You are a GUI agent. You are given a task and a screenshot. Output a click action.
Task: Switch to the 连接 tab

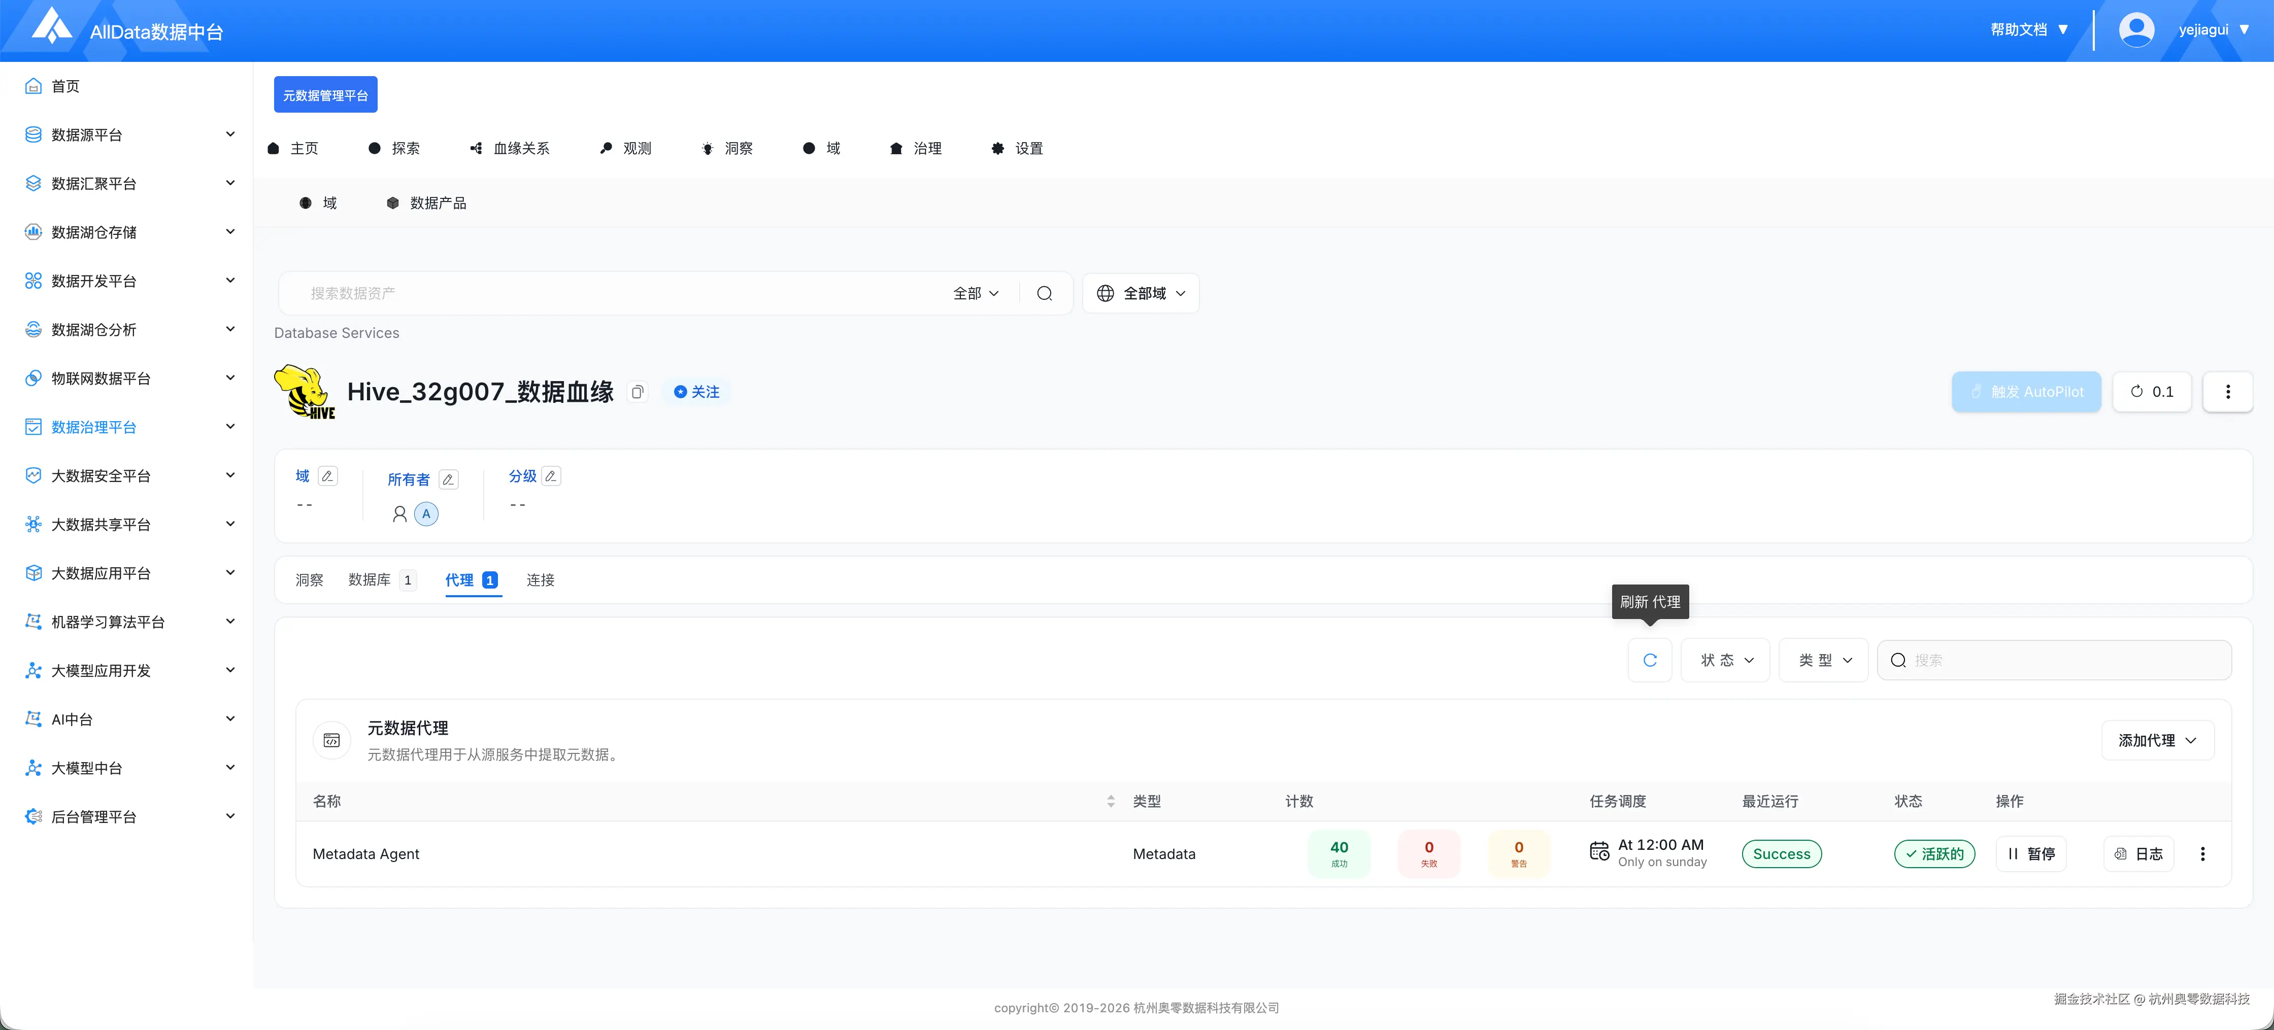pos(540,580)
